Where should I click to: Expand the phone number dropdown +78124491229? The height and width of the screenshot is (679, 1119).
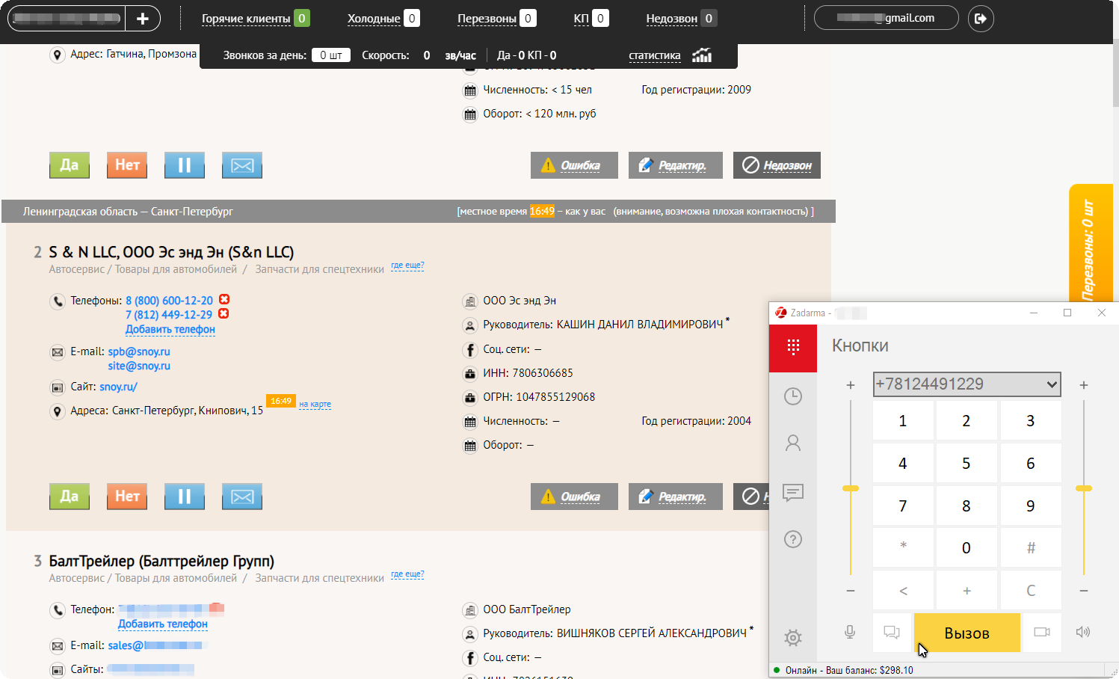[1052, 384]
